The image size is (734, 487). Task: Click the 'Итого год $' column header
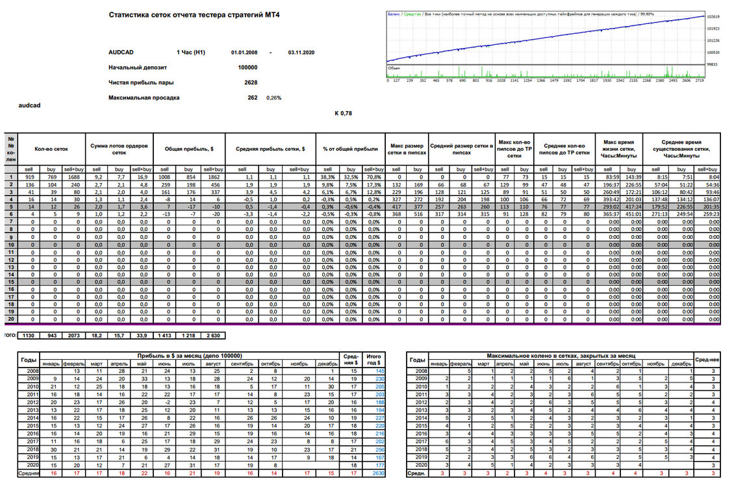pos(373,359)
